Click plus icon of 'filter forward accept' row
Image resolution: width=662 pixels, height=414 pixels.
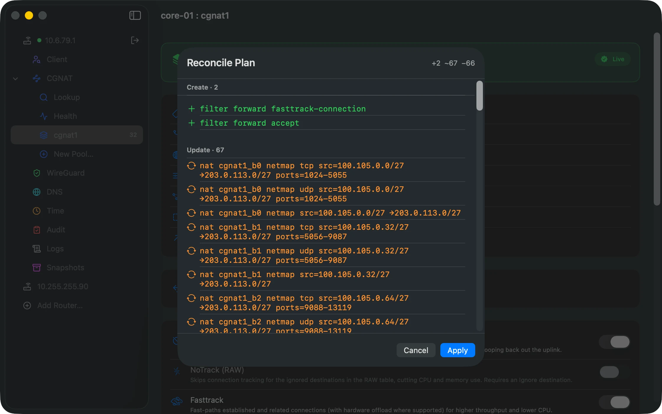pyautogui.click(x=192, y=123)
